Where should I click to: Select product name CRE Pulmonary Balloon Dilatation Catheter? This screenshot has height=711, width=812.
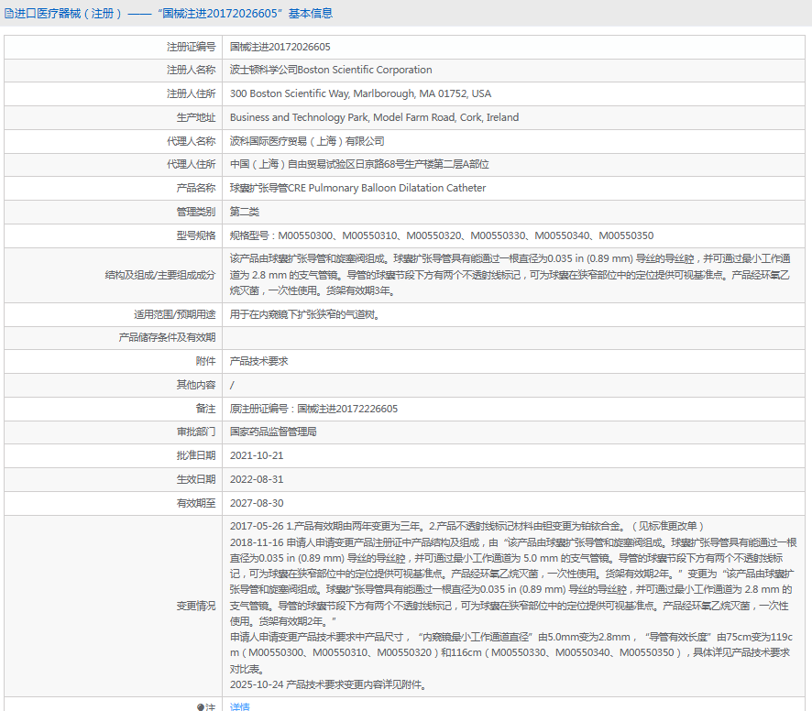(357, 188)
